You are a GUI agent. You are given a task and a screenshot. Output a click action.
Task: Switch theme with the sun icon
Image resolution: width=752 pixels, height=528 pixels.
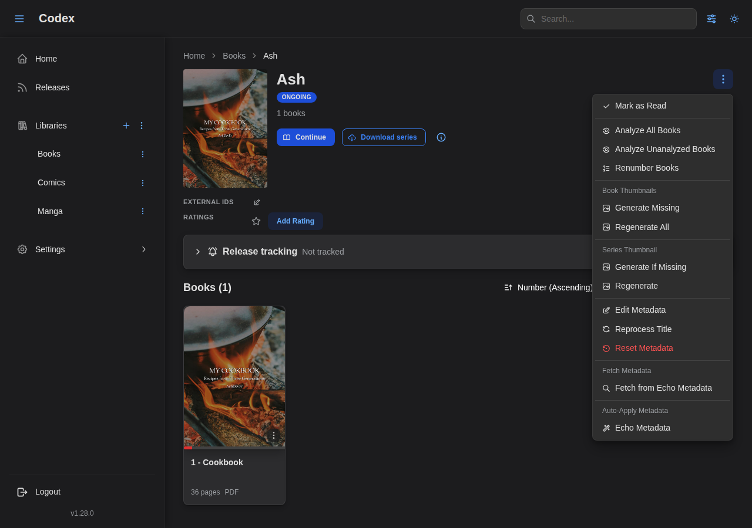coord(734,19)
